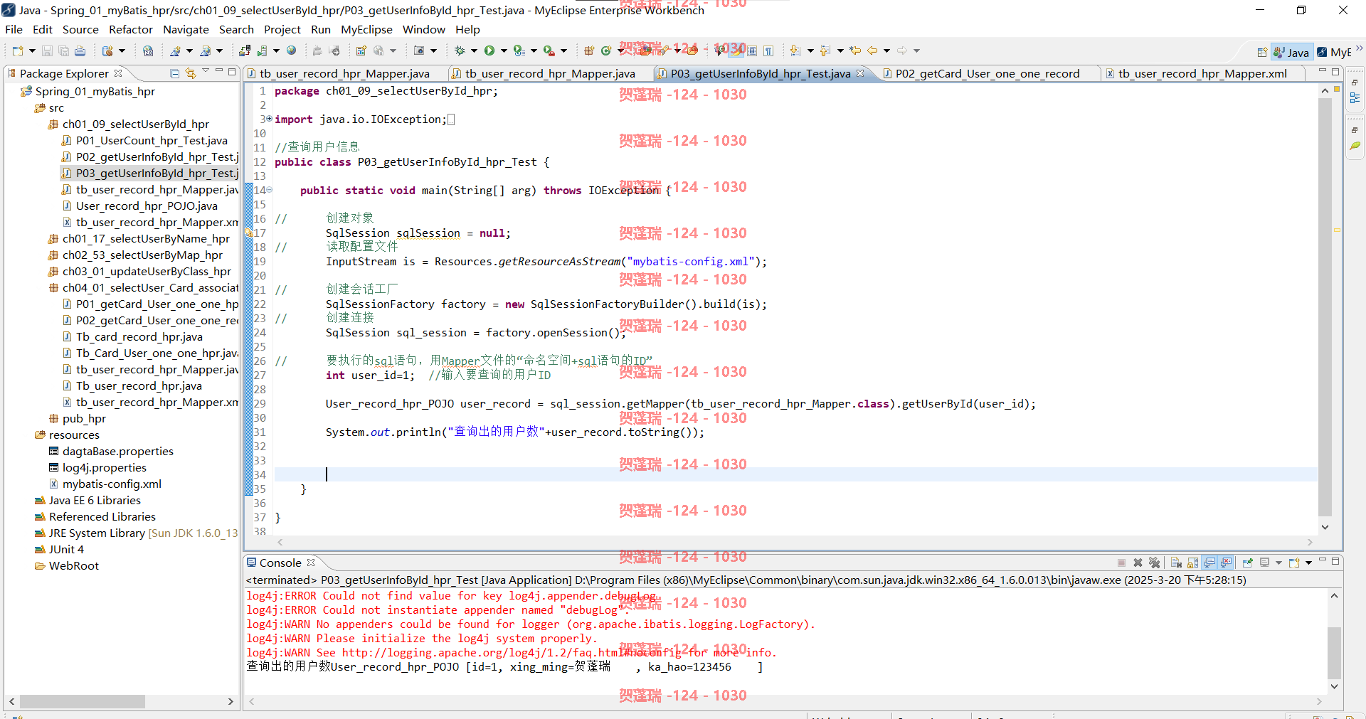Click Remove All Terminated Launches icon
Image resolution: width=1366 pixels, height=719 pixels.
click(x=1154, y=563)
